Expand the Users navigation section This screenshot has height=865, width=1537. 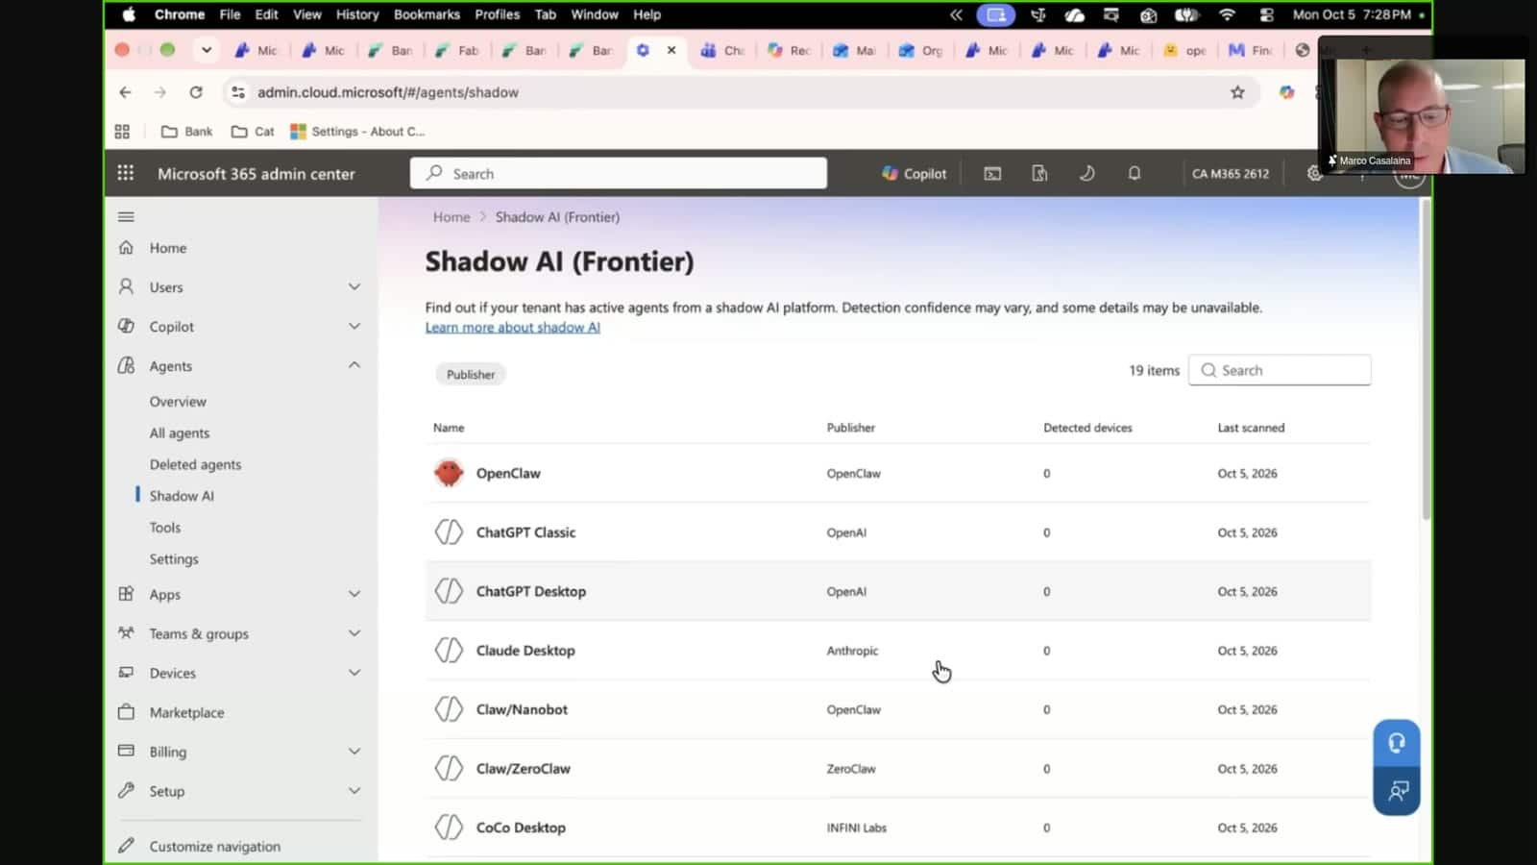[x=354, y=286]
